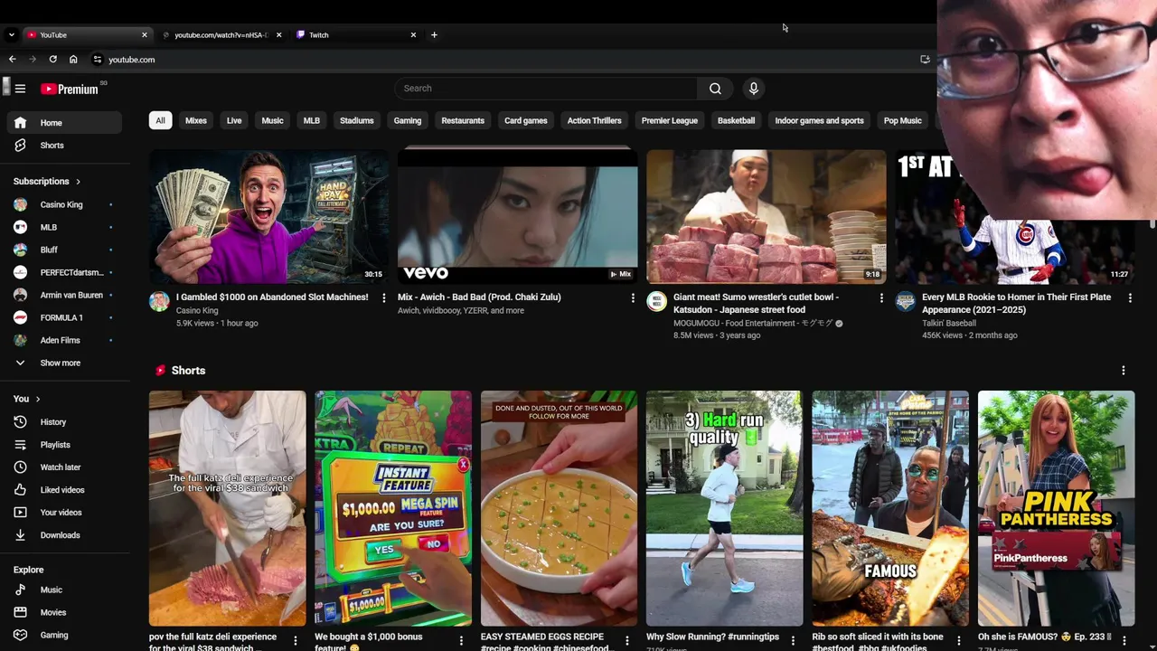The image size is (1157, 651).
Task: Open browser home page icon
Action: pos(73,60)
